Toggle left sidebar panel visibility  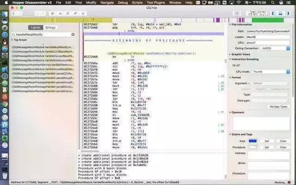click(273, 13)
